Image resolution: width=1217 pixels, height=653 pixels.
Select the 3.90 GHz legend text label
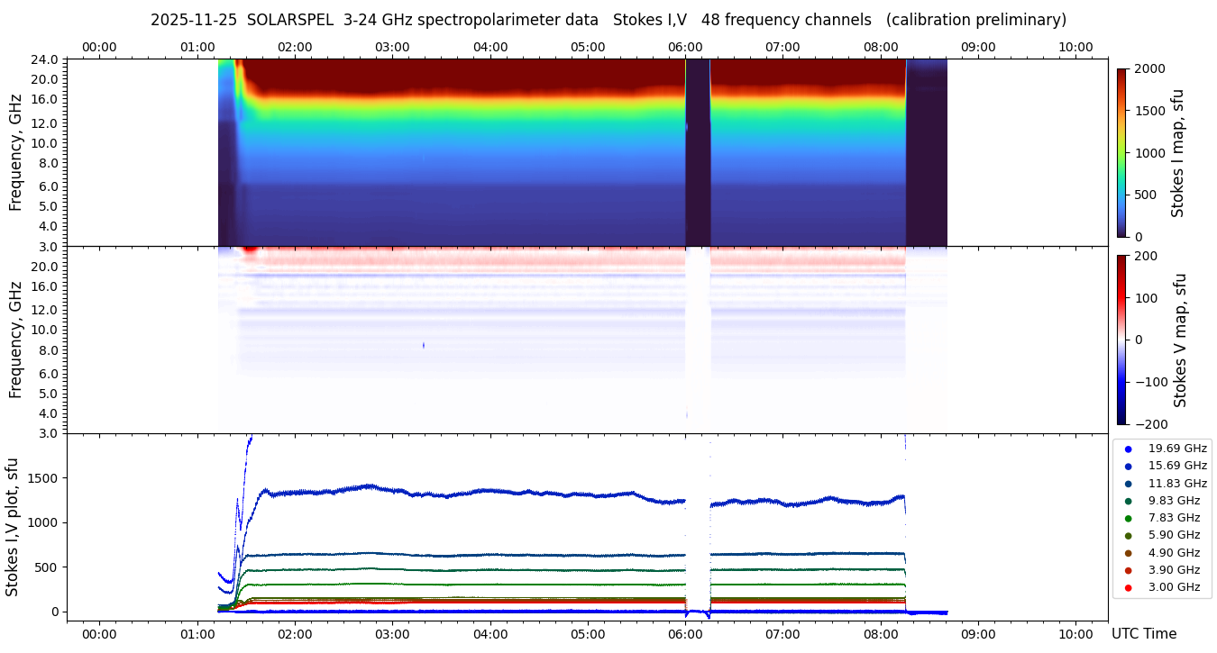pyautogui.click(x=1174, y=570)
